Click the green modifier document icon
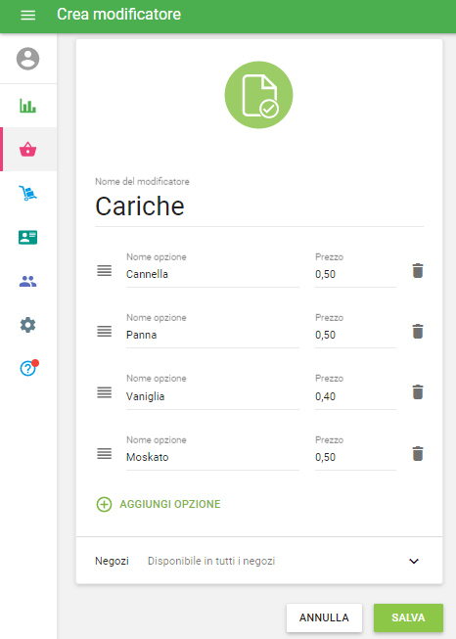The width and height of the screenshot is (456, 639). coord(258,95)
